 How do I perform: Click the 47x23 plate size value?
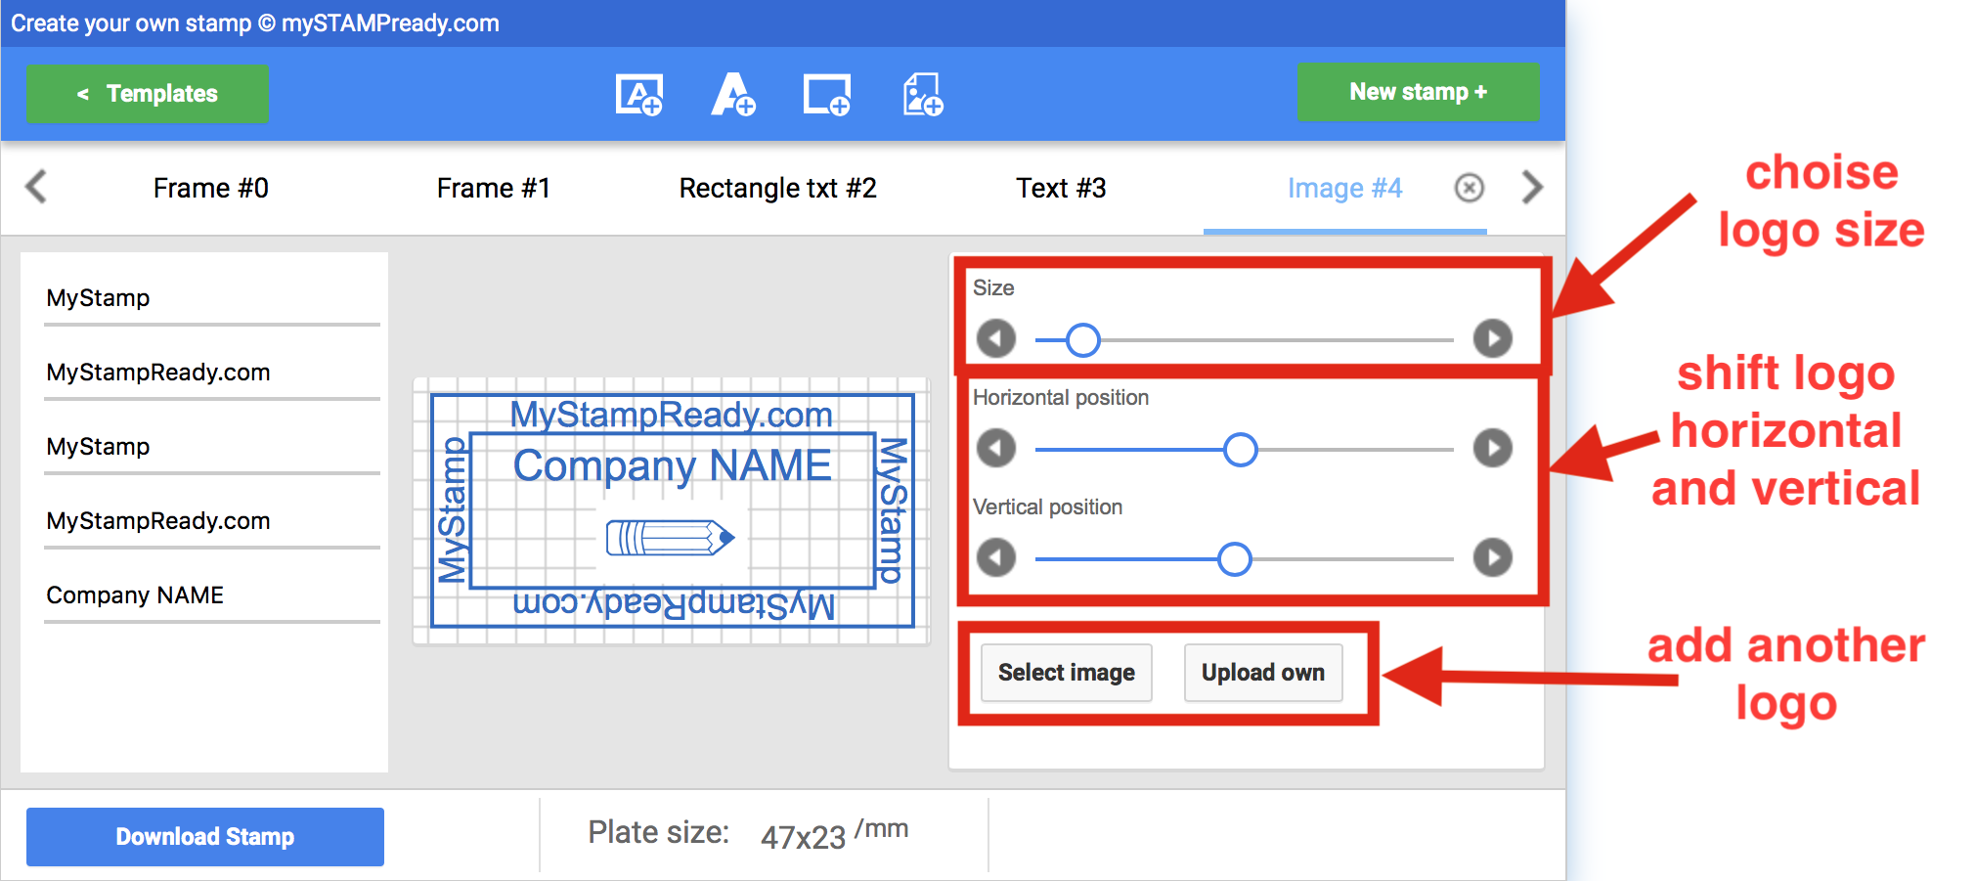click(x=803, y=837)
